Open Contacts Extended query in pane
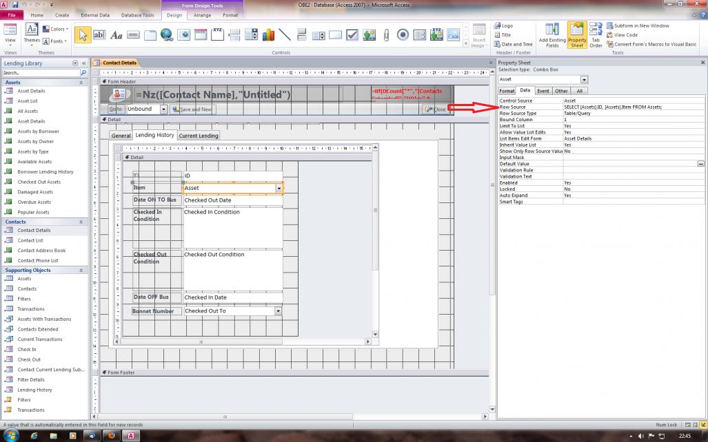This screenshot has height=442, width=708. click(x=38, y=329)
